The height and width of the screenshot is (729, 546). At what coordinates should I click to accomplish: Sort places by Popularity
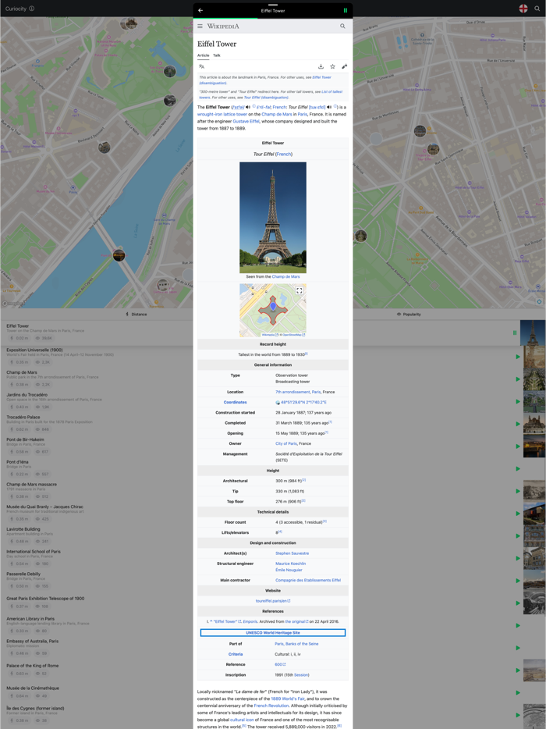[x=409, y=315]
